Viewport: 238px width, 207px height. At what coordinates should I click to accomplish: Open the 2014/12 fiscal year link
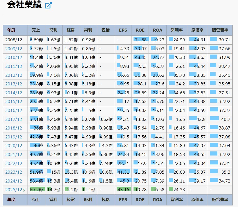(x=14, y=93)
